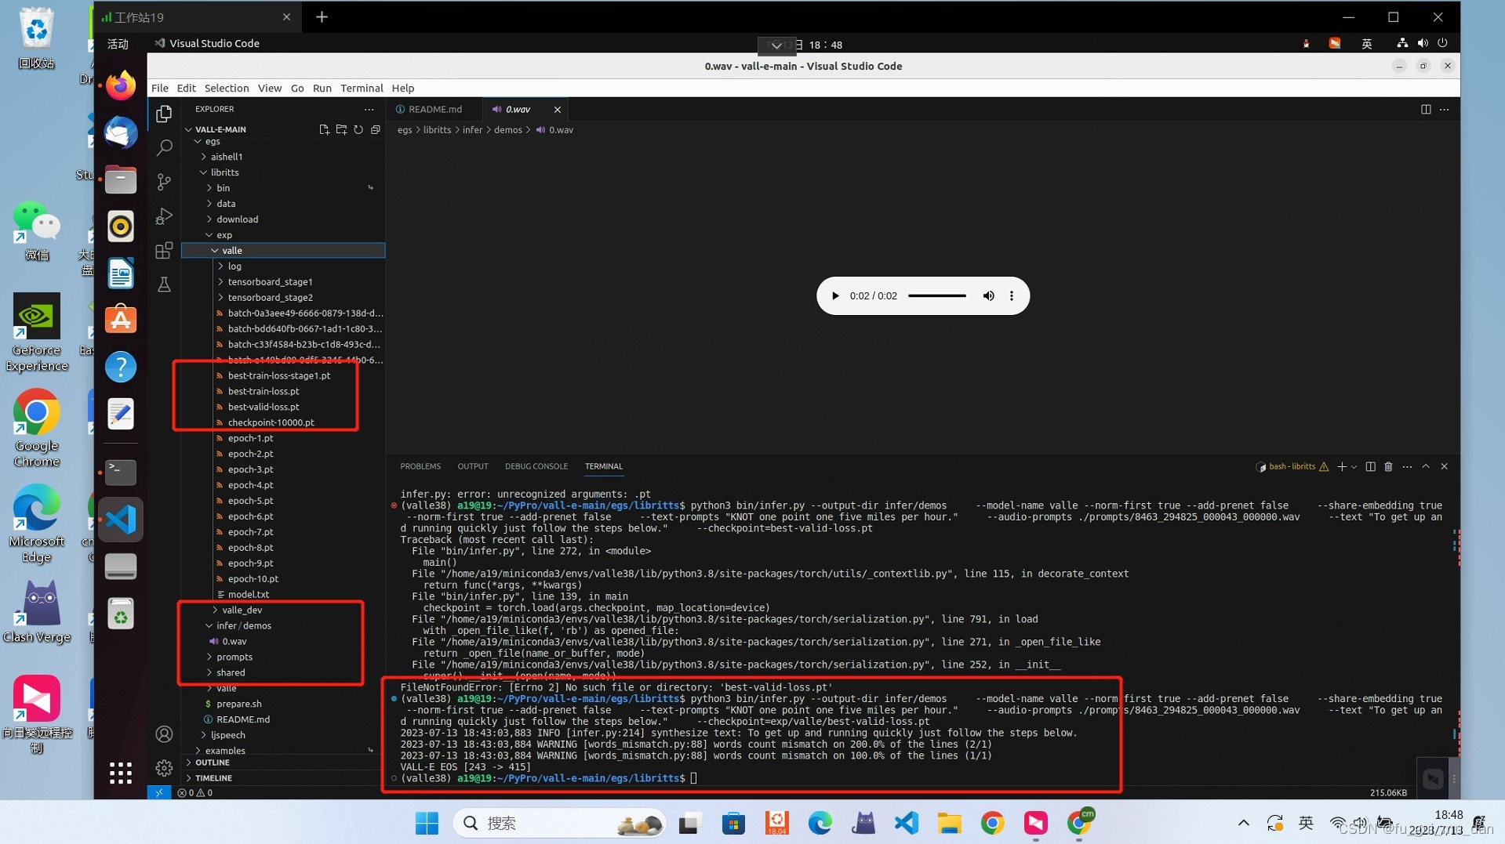Screen dimensions: 1505x844
Task: Split the editor right
Action: coord(1426,110)
